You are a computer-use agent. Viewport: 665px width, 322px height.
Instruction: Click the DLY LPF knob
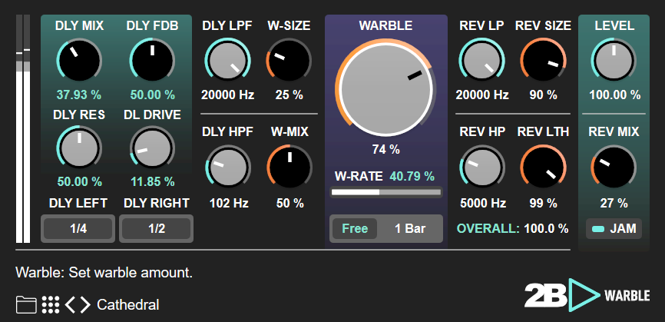[x=228, y=60]
